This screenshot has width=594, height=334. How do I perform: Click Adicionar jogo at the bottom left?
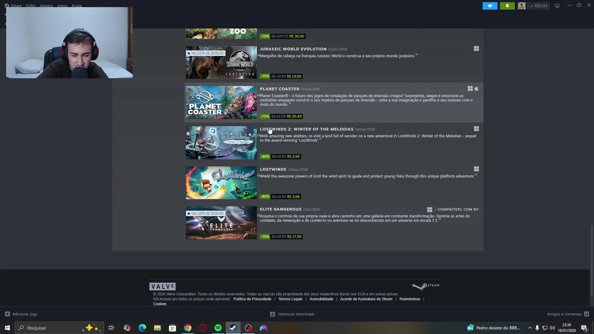(21, 314)
